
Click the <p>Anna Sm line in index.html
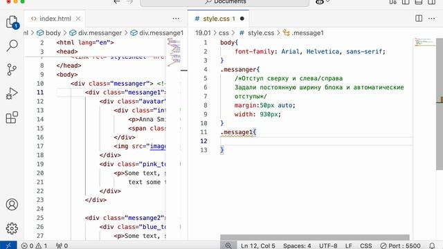point(147,120)
